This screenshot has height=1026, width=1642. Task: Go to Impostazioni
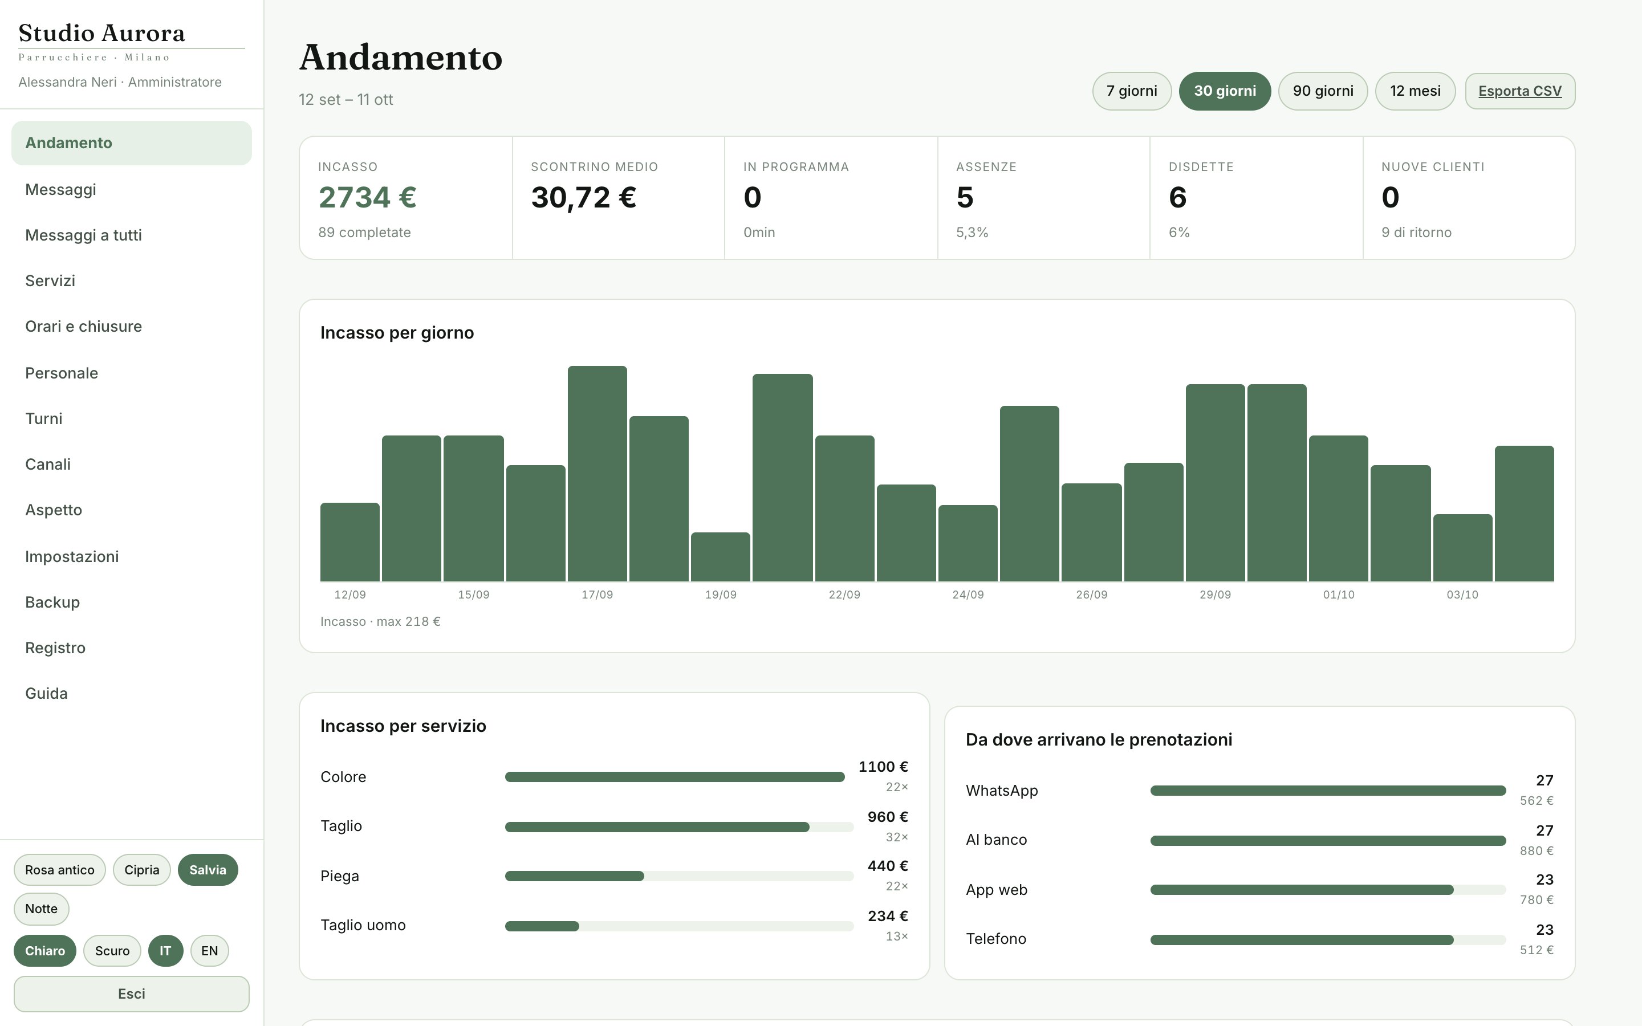(132, 556)
